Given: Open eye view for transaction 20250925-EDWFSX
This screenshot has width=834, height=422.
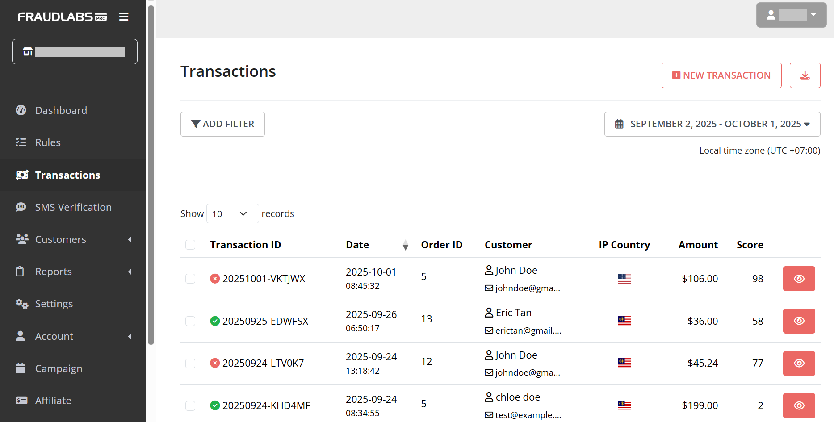Looking at the screenshot, I should [798, 321].
